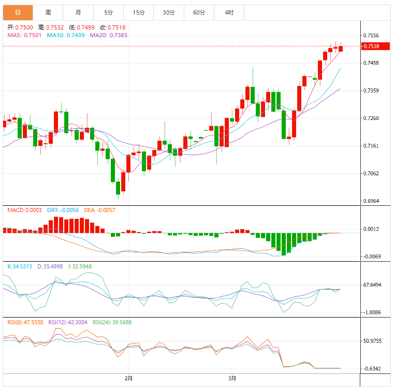The width and height of the screenshot is (395, 391).
Task: Click the MA20: 0.7365 legend label
Action: click(109, 35)
